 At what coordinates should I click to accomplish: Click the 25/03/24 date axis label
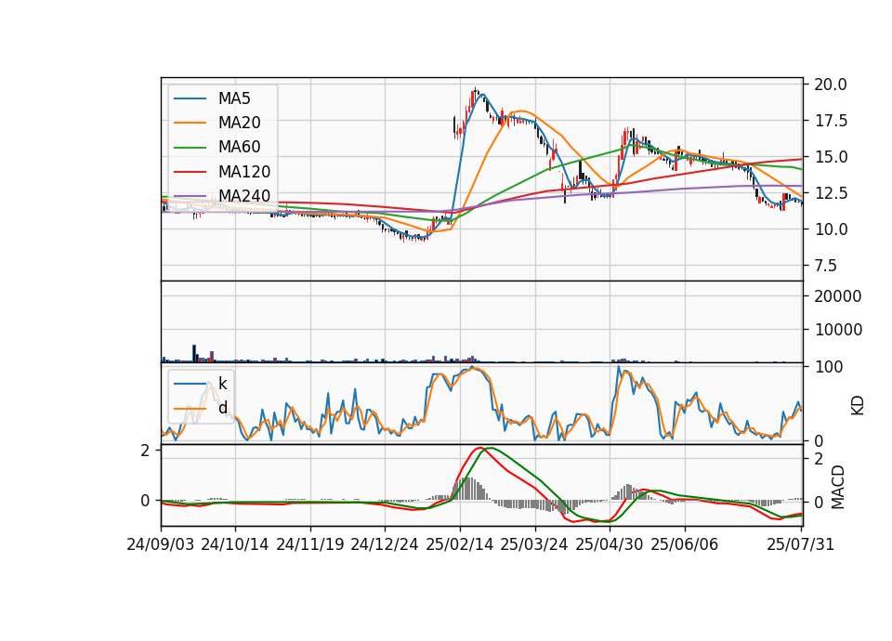[x=534, y=545]
